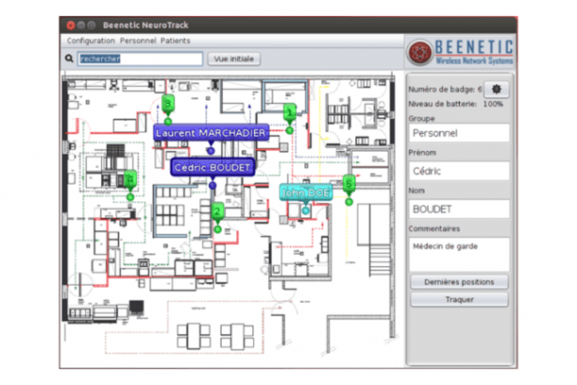The width and height of the screenshot is (577, 385).
Task: Click the Commentaires text area
Action: pyautogui.click(x=459, y=253)
